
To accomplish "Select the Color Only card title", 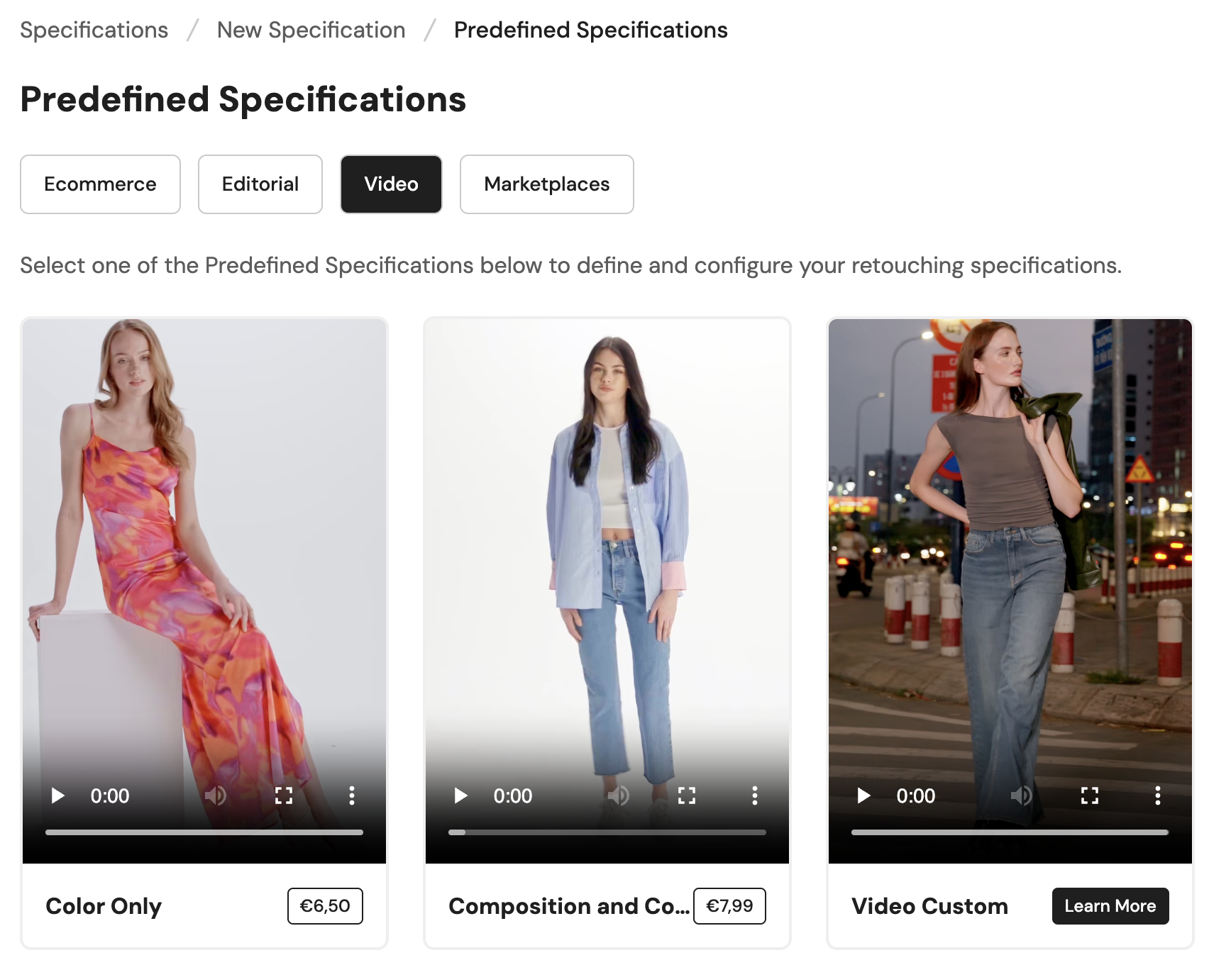I will [104, 906].
